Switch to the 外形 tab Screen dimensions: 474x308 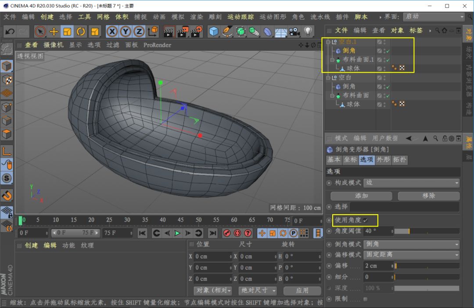pyautogui.click(x=383, y=160)
